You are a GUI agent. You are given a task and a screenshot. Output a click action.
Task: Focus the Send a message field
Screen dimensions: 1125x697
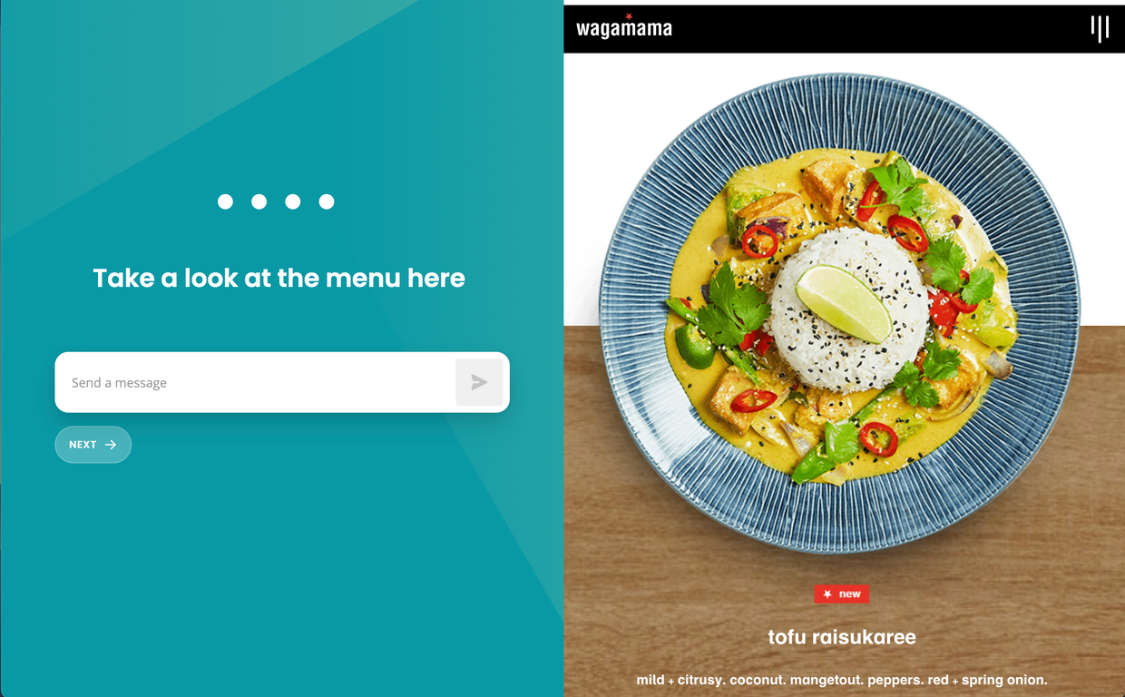(x=256, y=383)
